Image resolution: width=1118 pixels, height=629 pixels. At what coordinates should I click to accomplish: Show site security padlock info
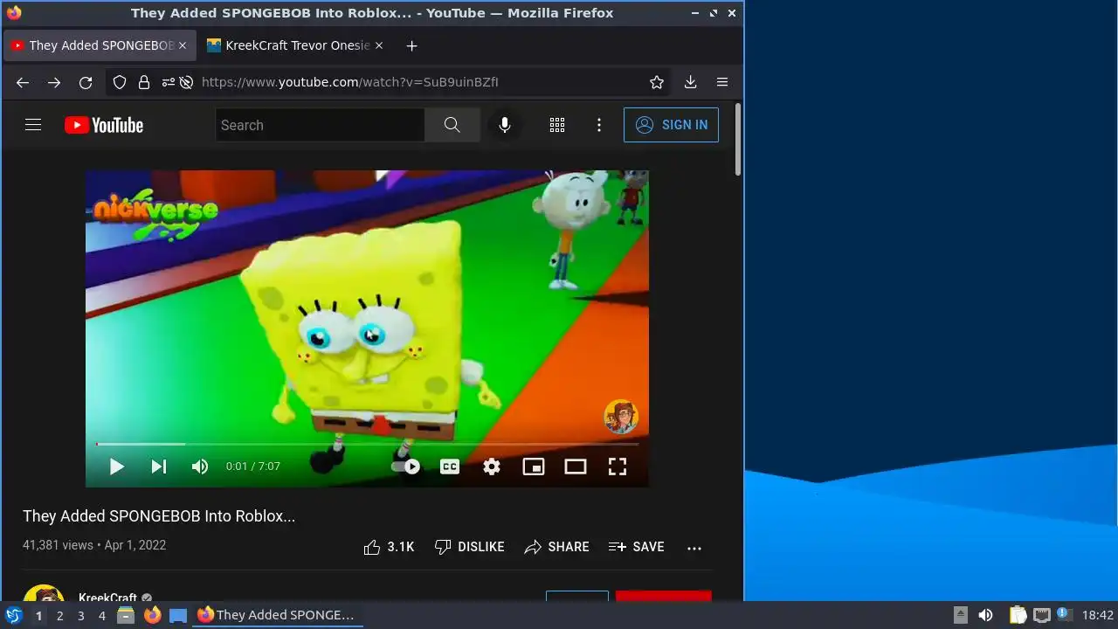coord(144,82)
